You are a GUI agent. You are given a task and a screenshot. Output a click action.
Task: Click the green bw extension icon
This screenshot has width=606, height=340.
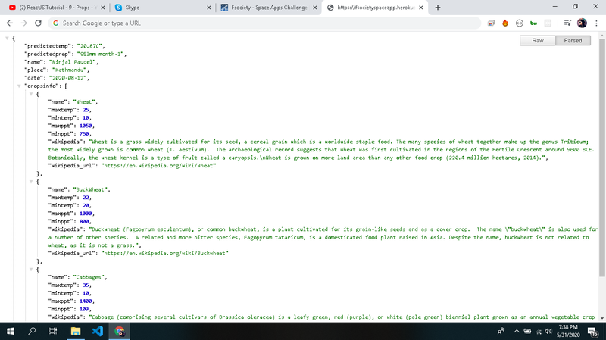(534, 23)
